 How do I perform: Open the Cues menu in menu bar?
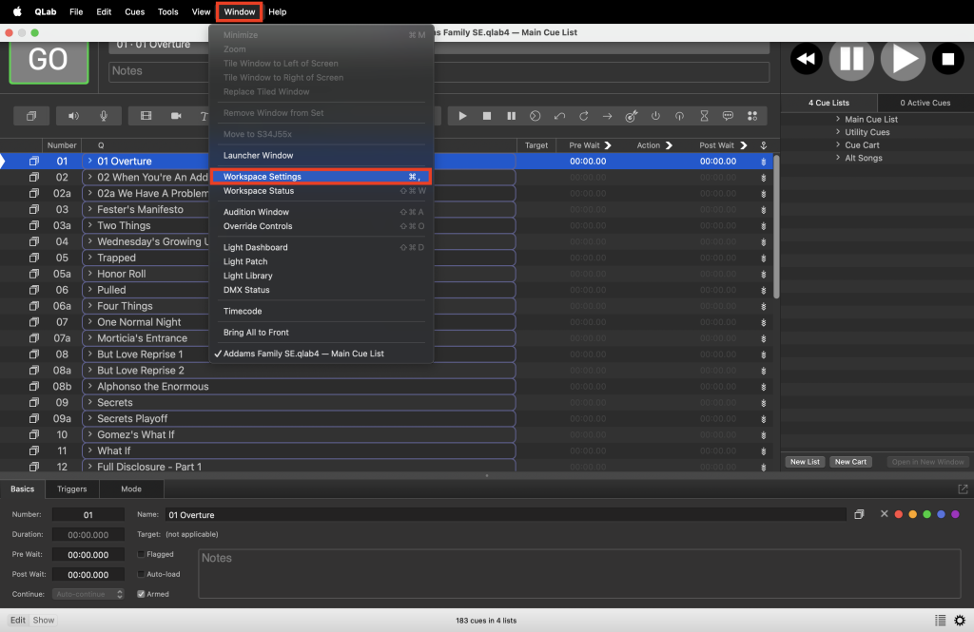pos(135,11)
